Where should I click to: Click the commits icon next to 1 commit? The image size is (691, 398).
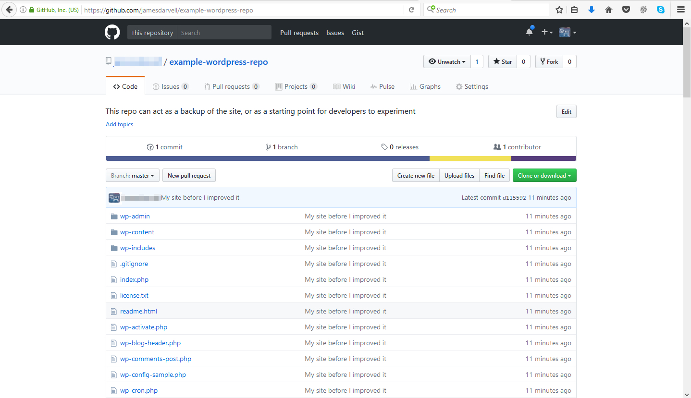(150, 146)
